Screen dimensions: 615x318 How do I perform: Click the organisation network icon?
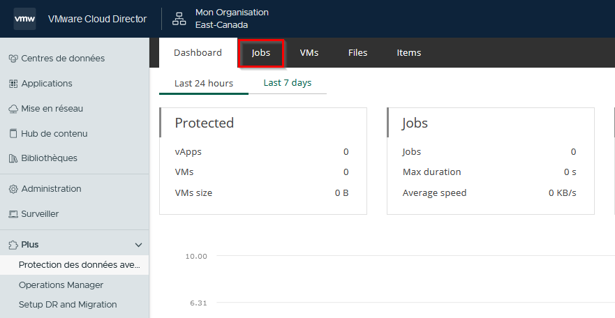(179, 19)
